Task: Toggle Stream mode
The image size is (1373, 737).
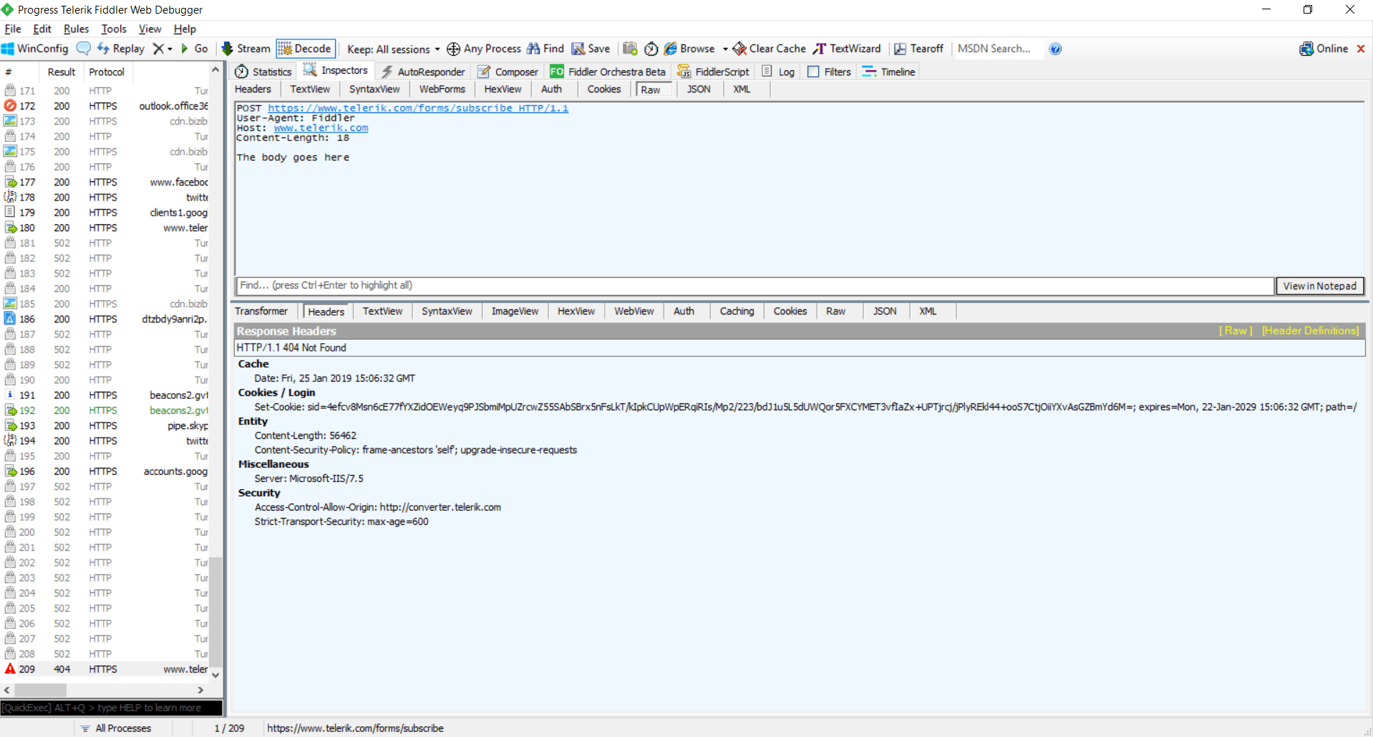Action: point(246,49)
